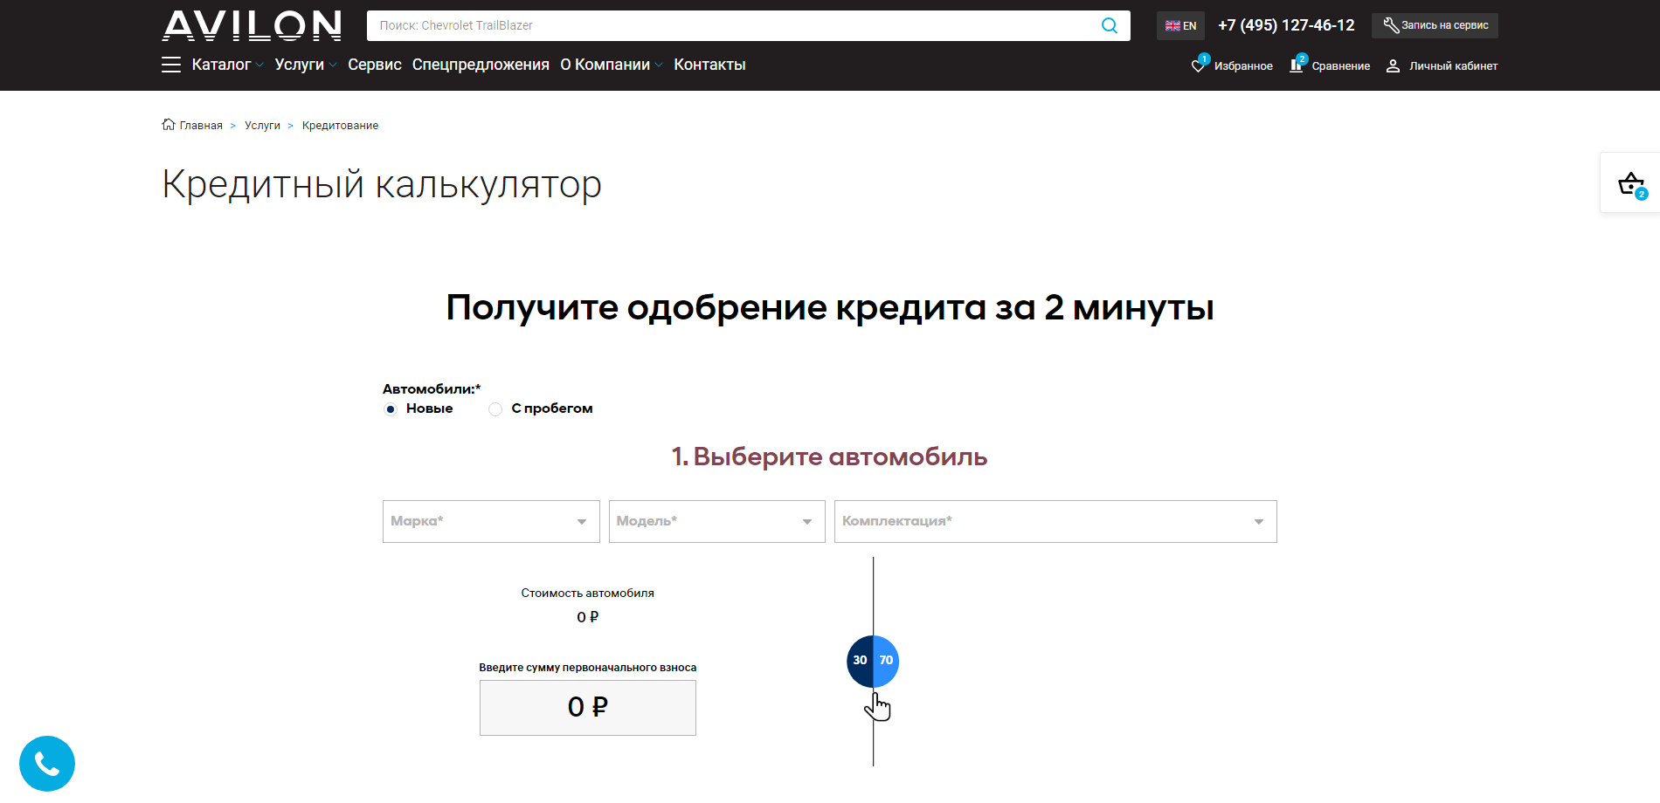Image resolution: width=1660 pixels, height=803 pixels.
Task: Open the hamburger menu icon
Action: pos(171,65)
